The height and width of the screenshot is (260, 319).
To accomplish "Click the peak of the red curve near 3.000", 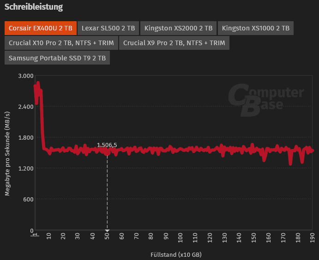I will 38,83.
